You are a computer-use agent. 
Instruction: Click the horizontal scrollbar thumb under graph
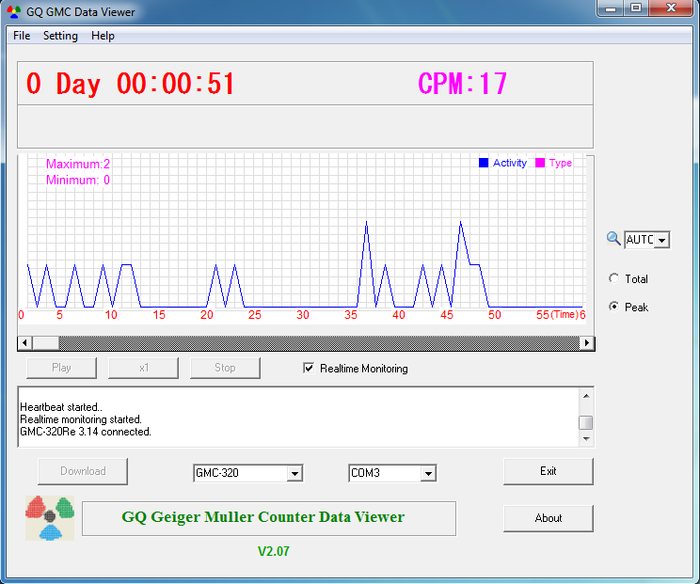point(45,343)
